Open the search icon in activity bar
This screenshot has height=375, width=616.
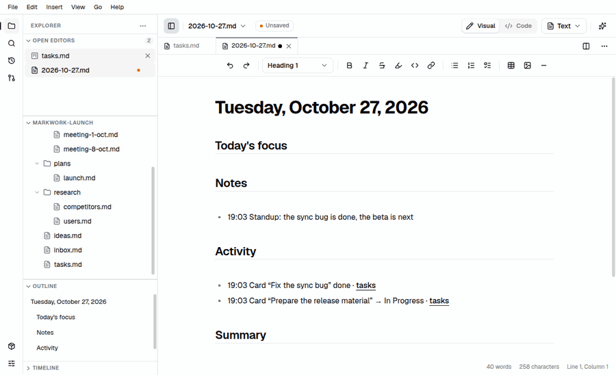click(x=12, y=43)
